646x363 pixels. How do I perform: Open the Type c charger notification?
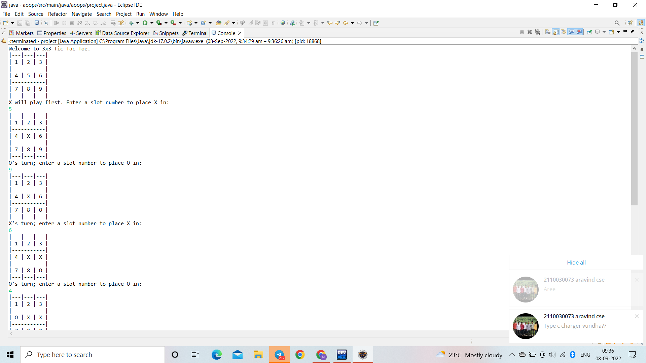pyautogui.click(x=575, y=326)
